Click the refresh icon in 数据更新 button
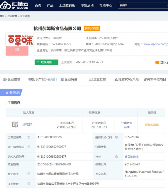The height and width of the screenshot is (188, 168). point(38,62)
